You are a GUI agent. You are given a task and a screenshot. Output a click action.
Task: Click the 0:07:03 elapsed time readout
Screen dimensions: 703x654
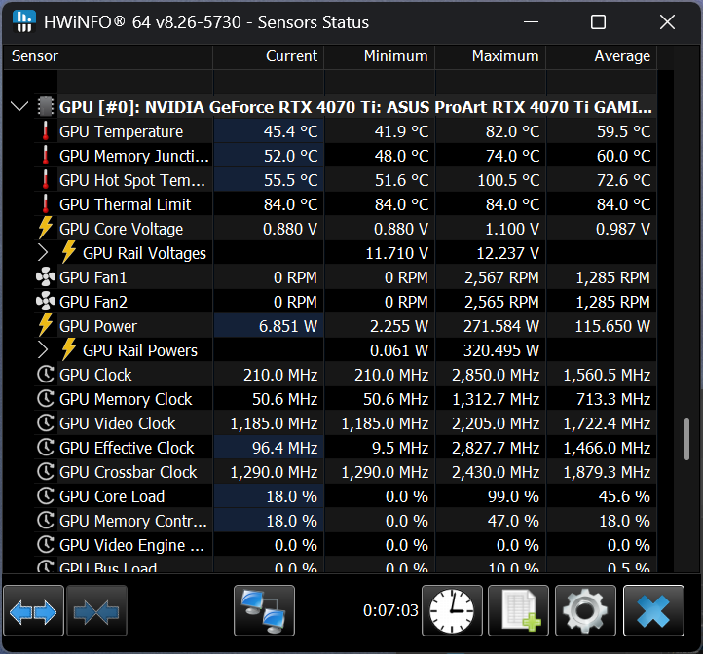[x=390, y=610]
